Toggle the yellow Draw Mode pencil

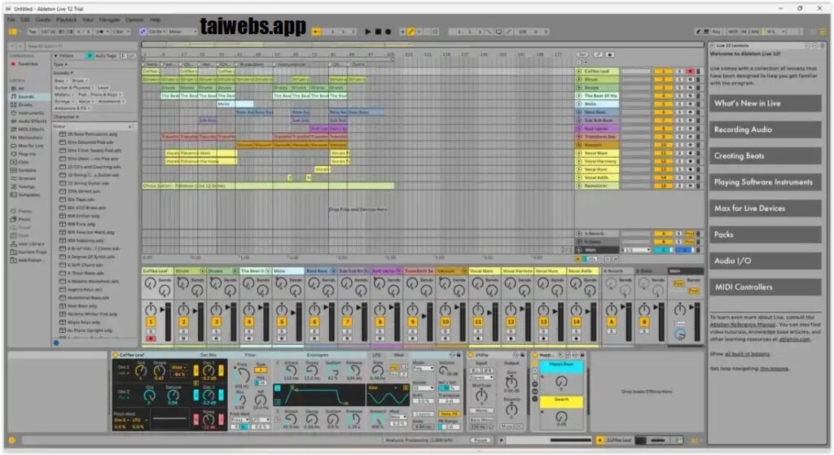pyautogui.click(x=411, y=32)
